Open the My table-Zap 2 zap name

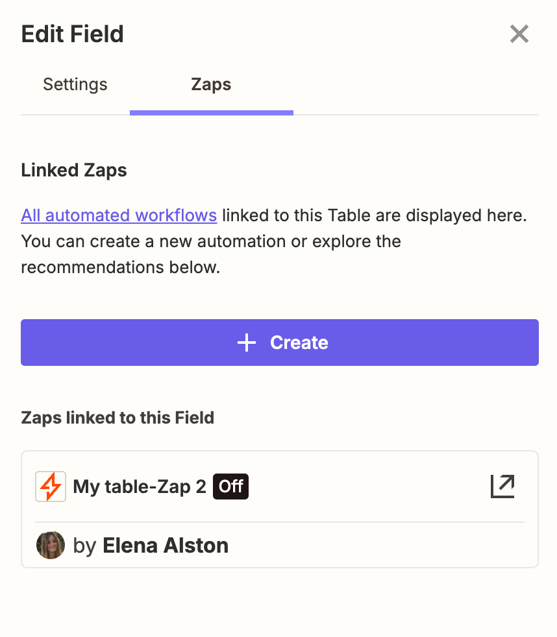(x=140, y=487)
